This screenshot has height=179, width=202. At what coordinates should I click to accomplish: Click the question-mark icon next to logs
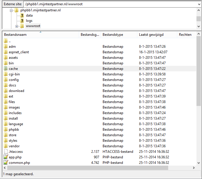[22, 21]
